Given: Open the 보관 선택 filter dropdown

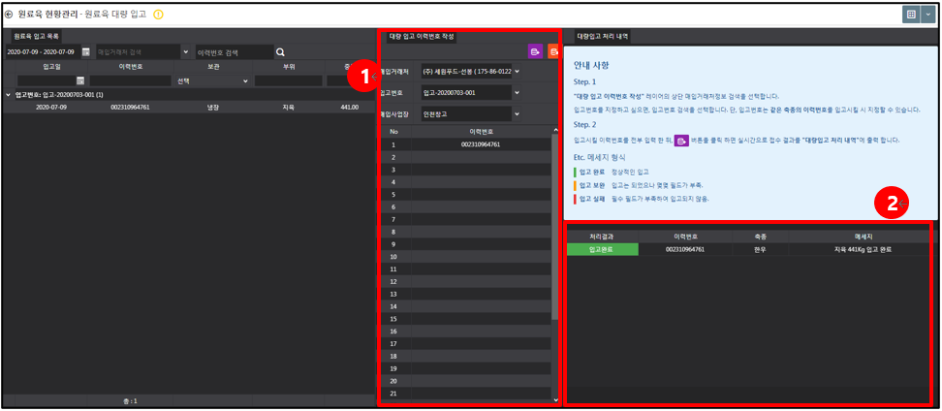Looking at the screenshot, I should 212,80.
